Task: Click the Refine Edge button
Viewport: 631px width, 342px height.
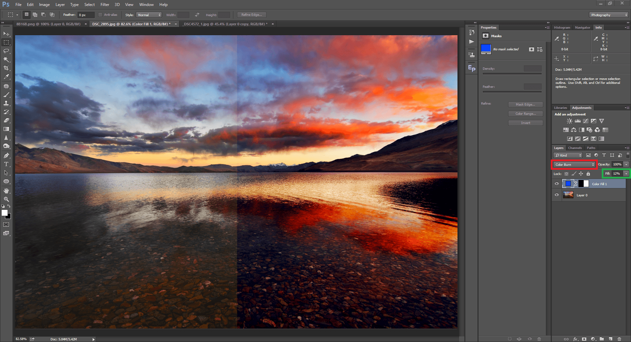Action: (x=251, y=15)
